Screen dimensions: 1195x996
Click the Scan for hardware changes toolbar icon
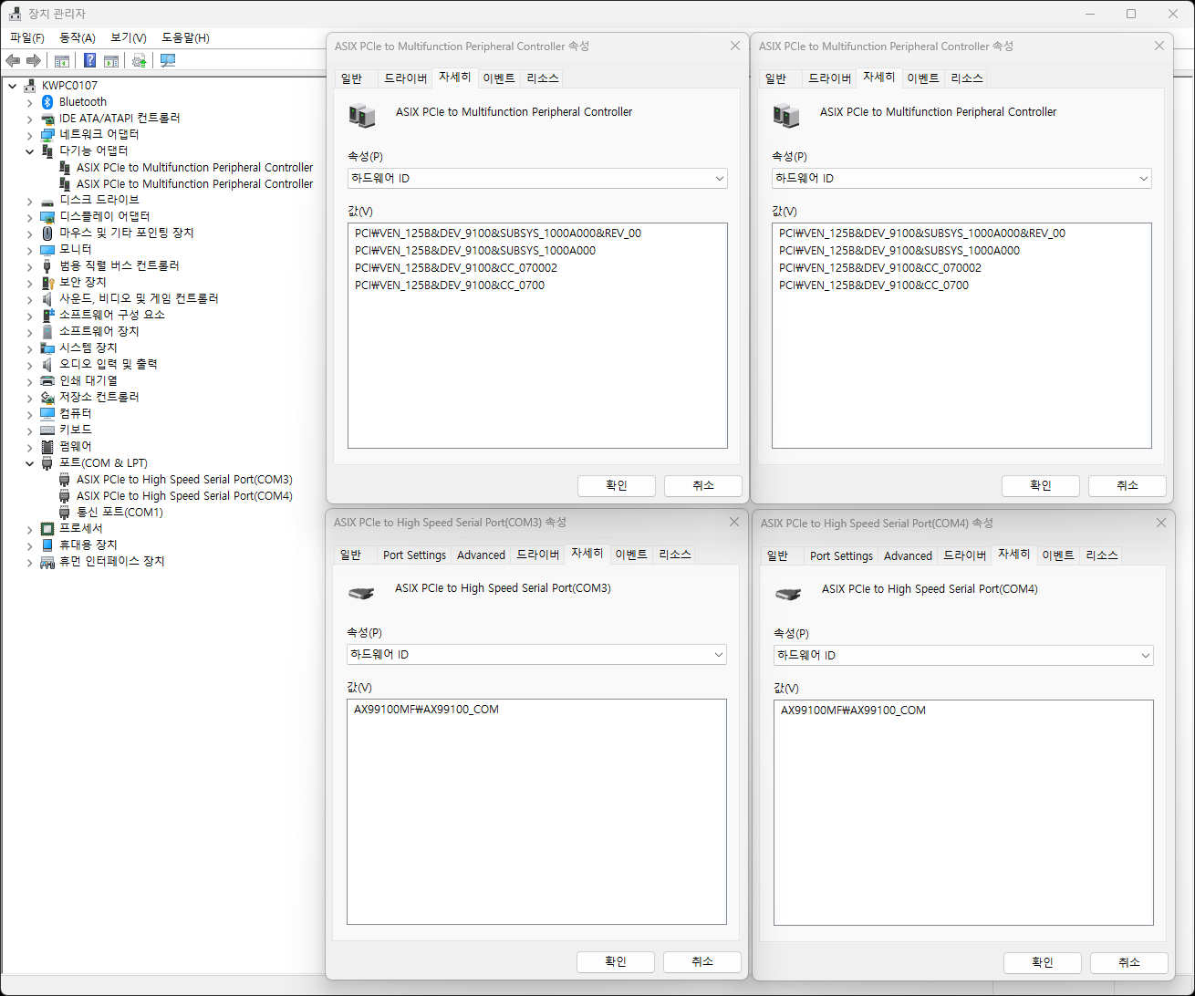coord(168,61)
